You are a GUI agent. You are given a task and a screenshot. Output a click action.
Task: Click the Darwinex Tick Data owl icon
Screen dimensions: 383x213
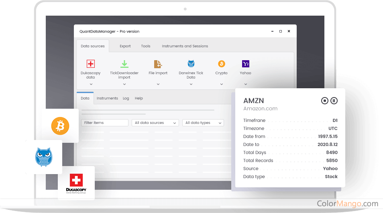[191, 64]
